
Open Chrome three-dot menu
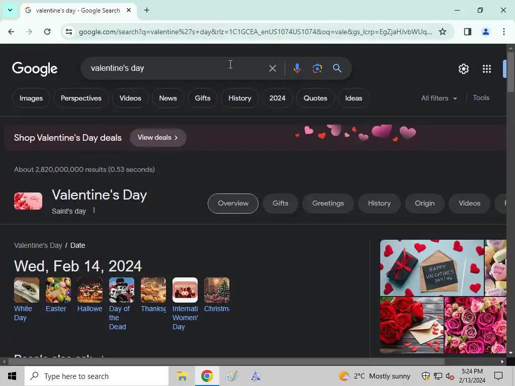pyautogui.click(x=503, y=32)
